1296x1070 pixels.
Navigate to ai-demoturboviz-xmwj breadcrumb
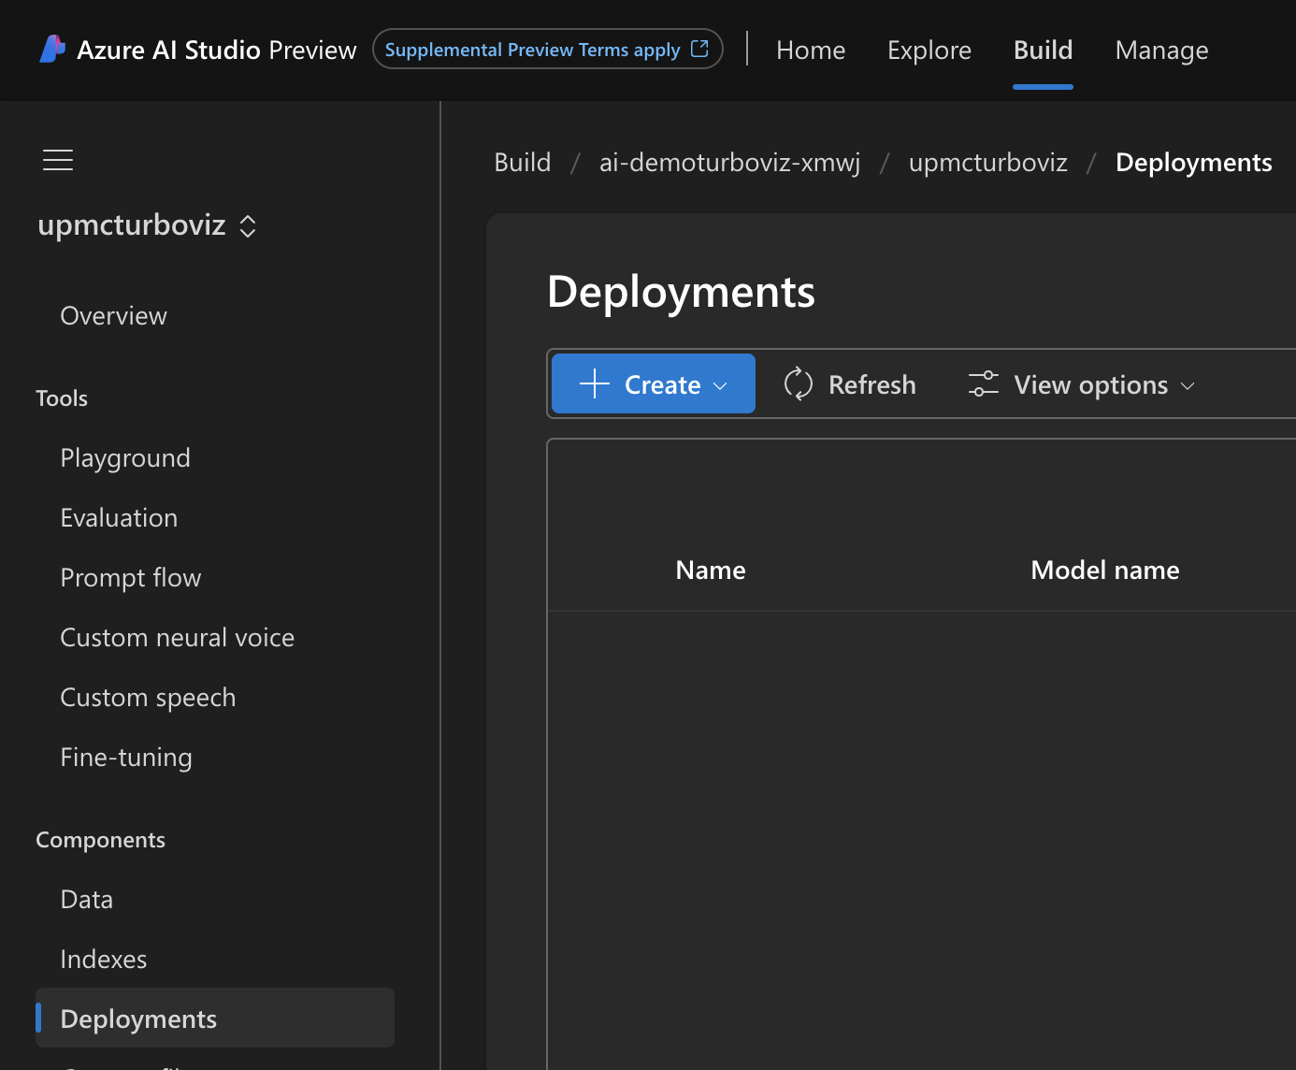(x=729, y=163)
